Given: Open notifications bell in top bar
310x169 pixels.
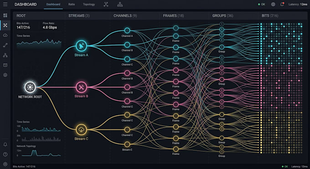Looking at the screenshot, I should click(x=282, y=4).
